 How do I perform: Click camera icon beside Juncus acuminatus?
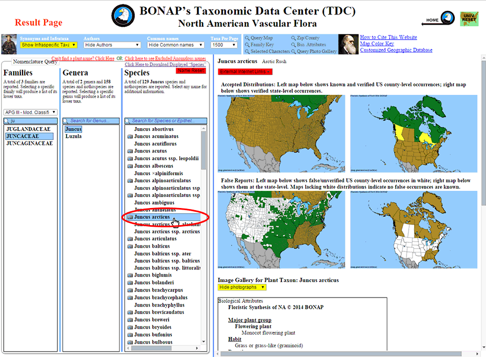click(x=130, y=137)
